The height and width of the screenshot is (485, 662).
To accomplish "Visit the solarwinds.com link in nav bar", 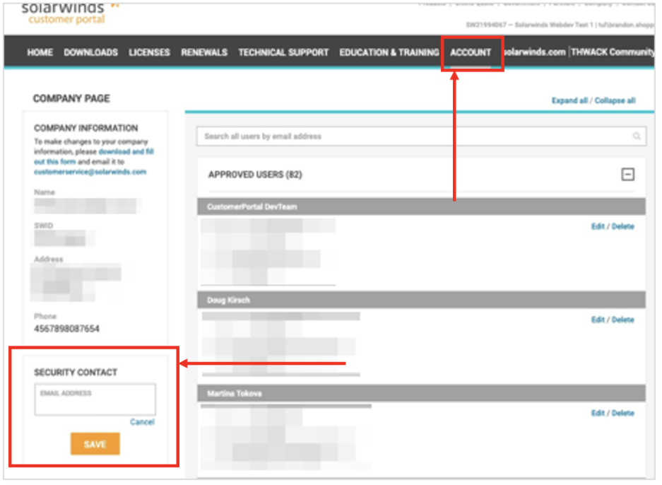I will click(535, 52).
